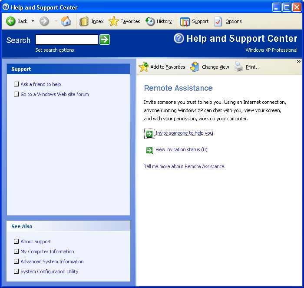
Task: Click the Support toolbar label
Action: coord(200,21)
